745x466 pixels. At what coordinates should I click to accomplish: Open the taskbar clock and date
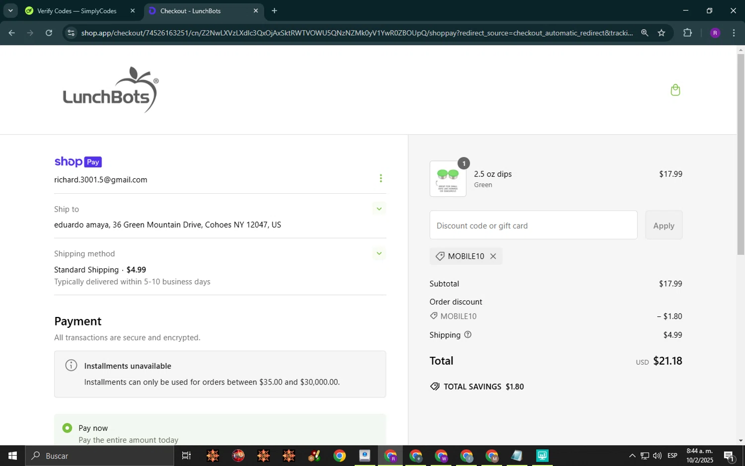point(699,456)
